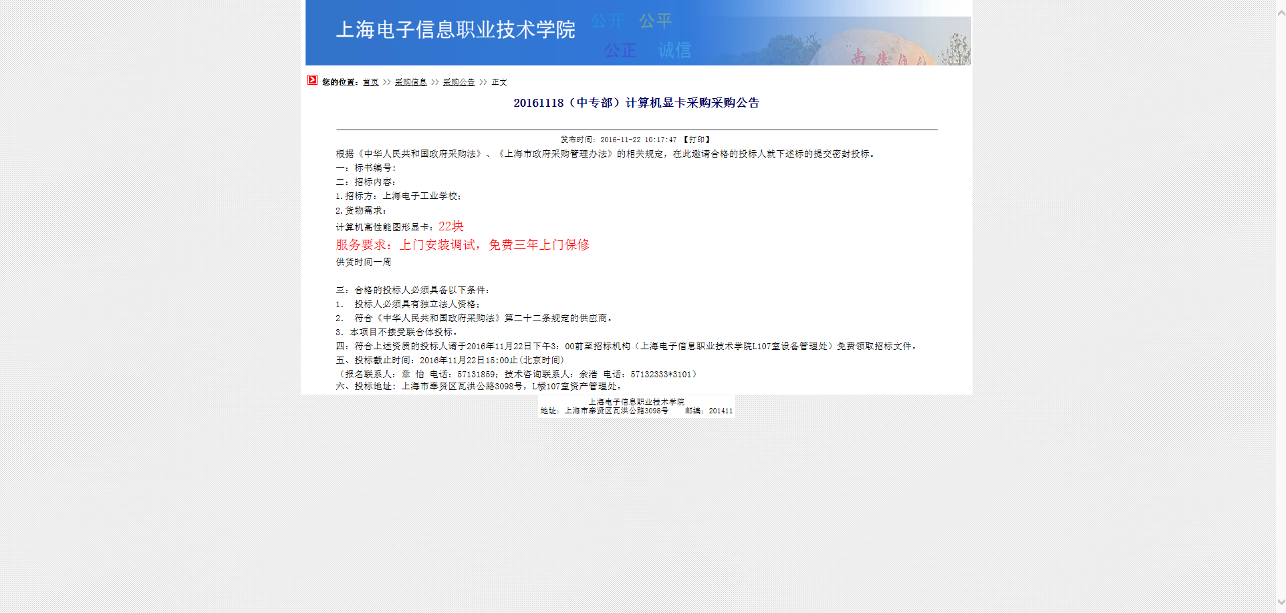1286x613 pixels.
Task: Click the publish time 2016-11-22 10:17:47
Action: click(638, 140)
